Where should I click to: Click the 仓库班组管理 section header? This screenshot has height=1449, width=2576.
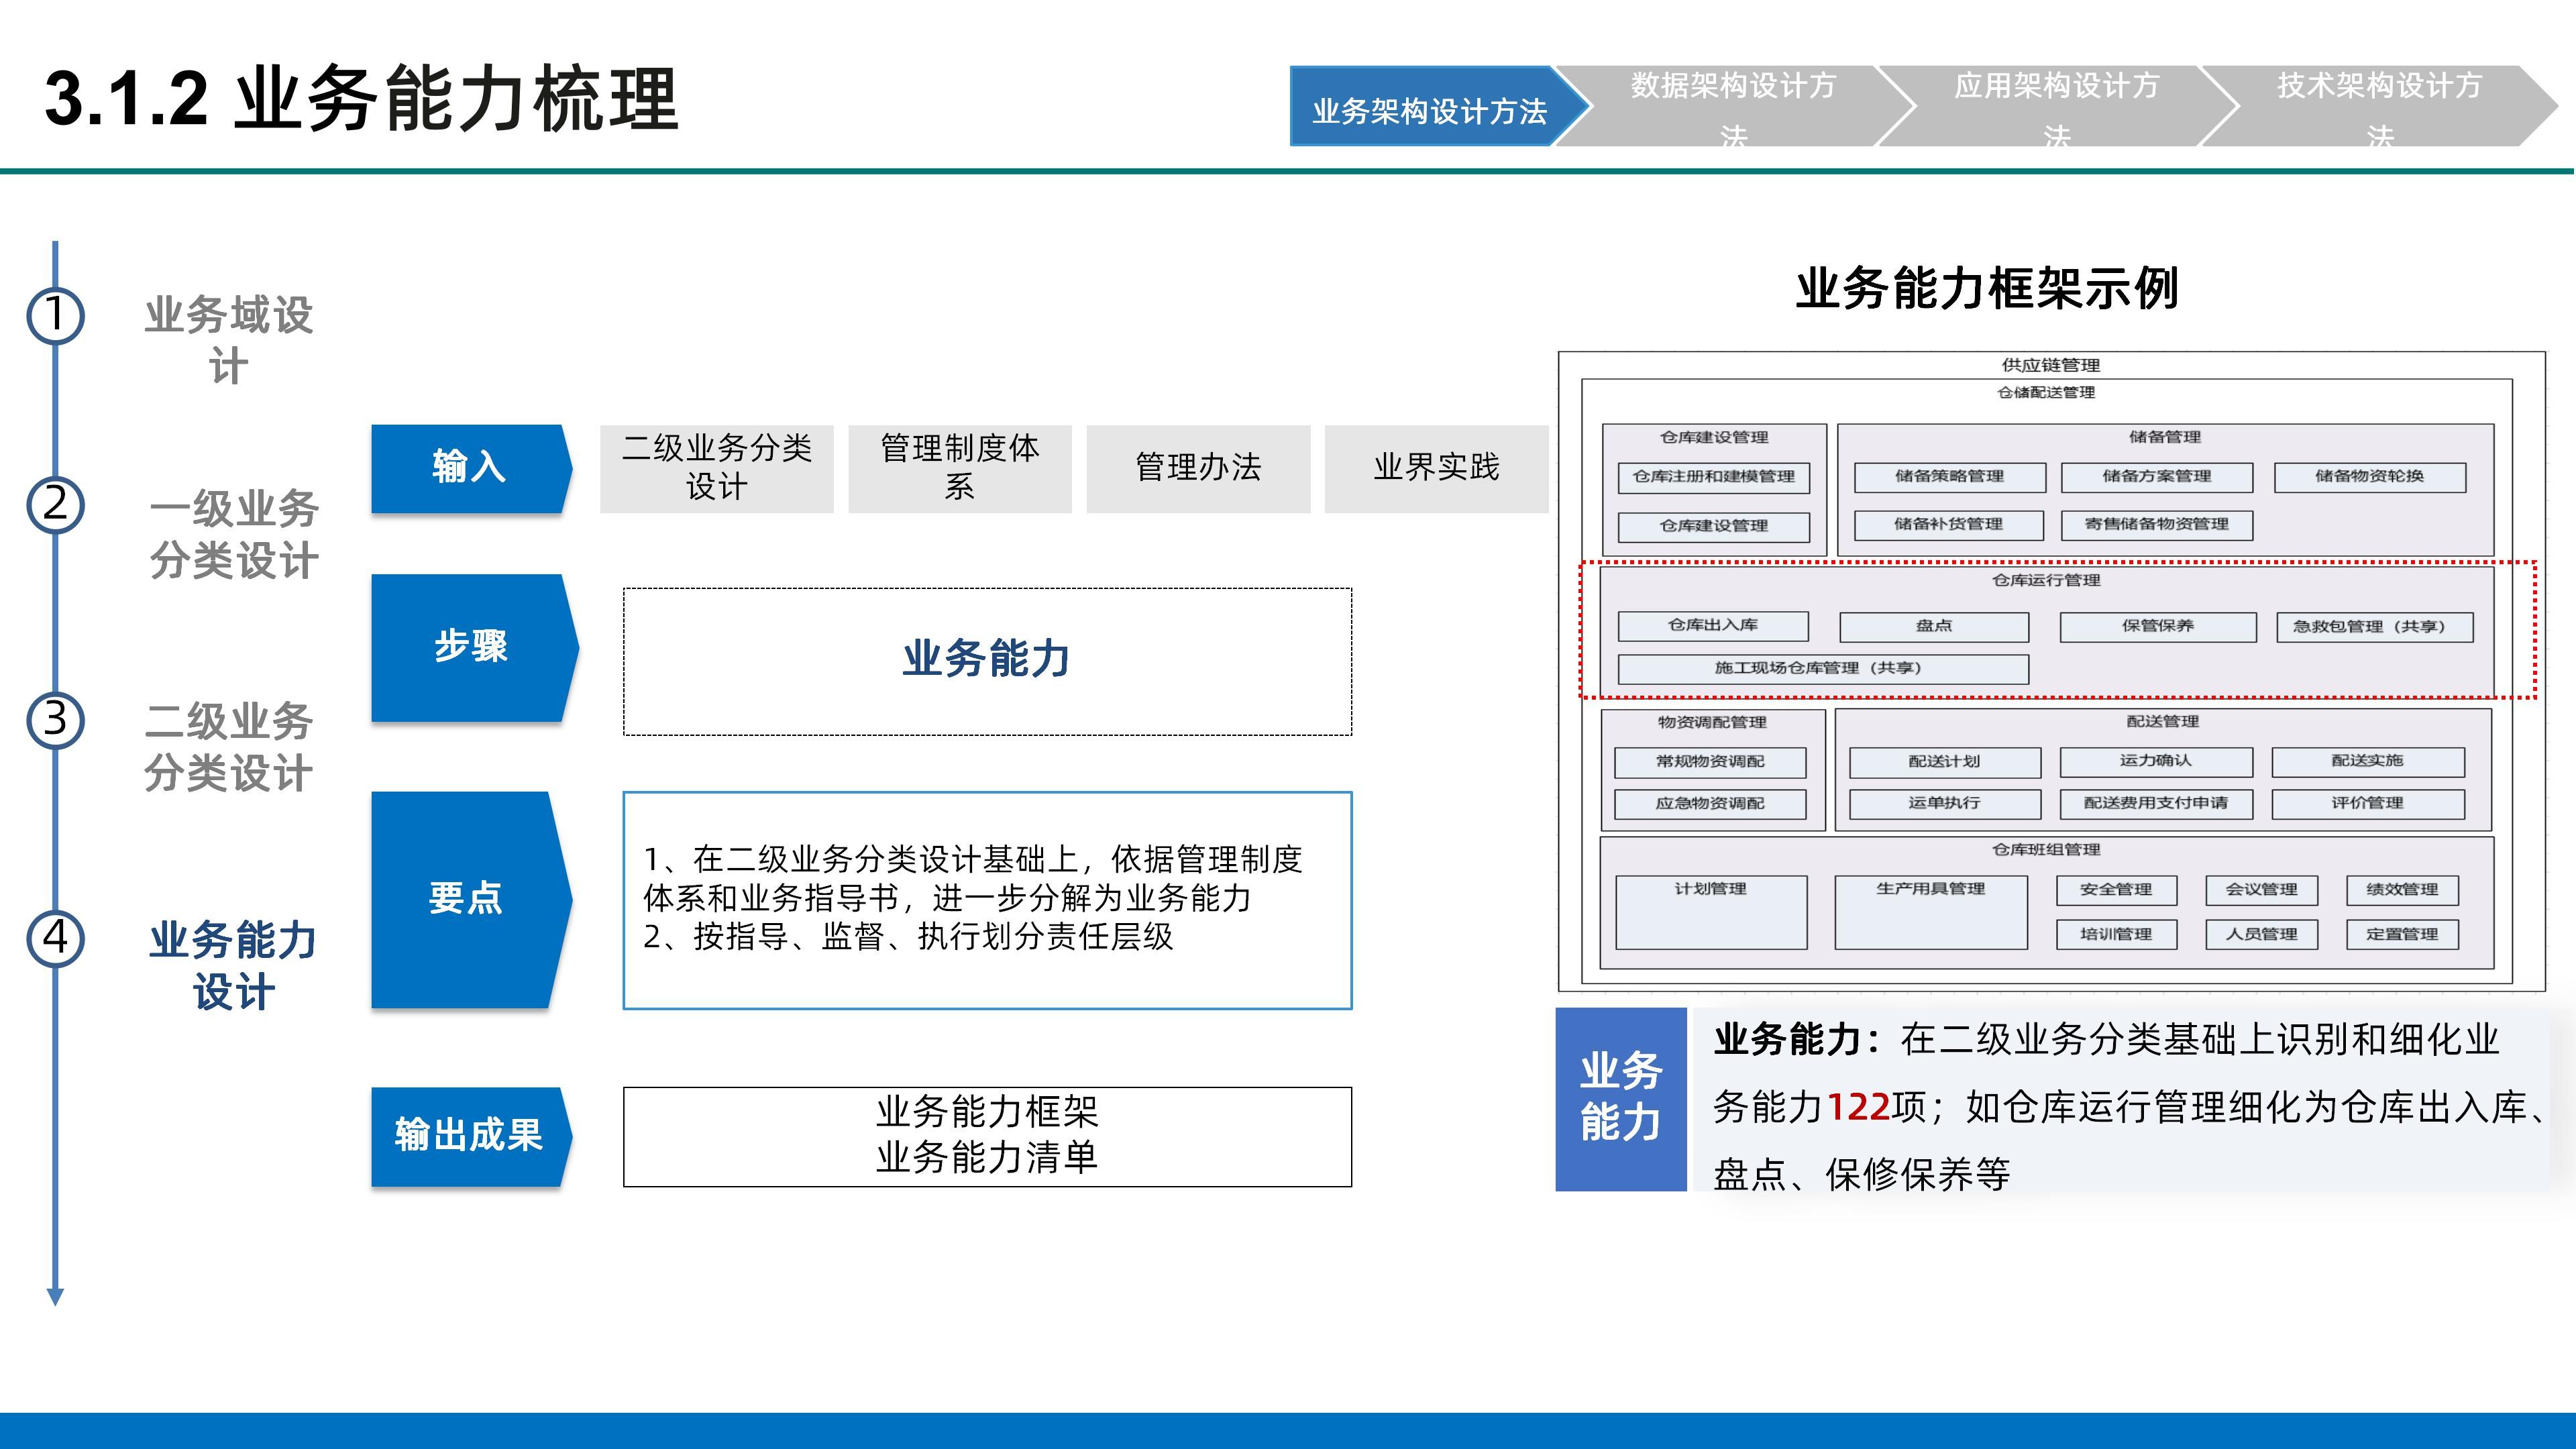tap(2046, 850)
